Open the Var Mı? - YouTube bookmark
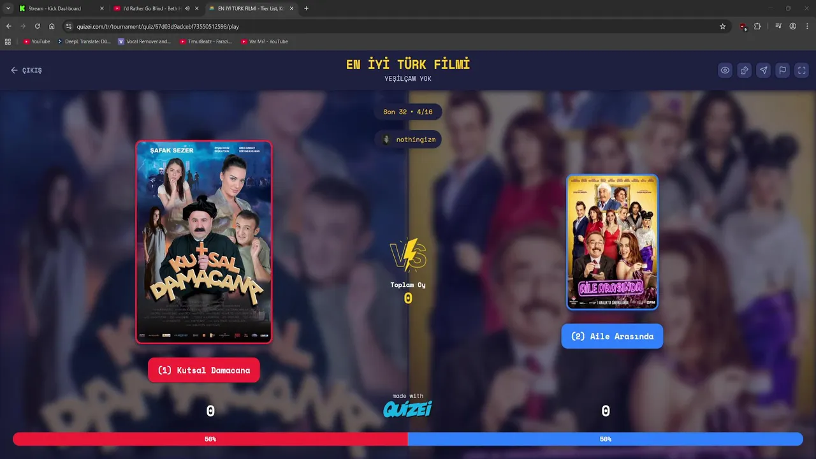The width and height of the screenshot is (816, 459). point(265,41)
